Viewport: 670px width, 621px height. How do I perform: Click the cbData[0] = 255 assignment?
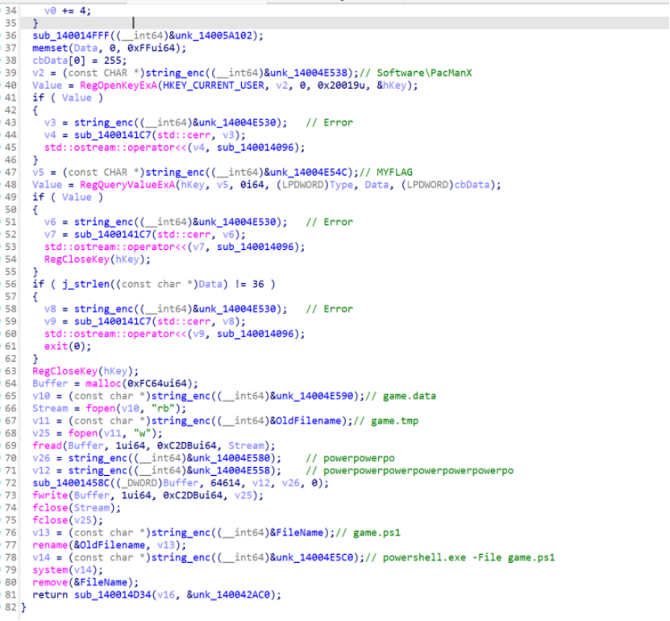point(80,60)
